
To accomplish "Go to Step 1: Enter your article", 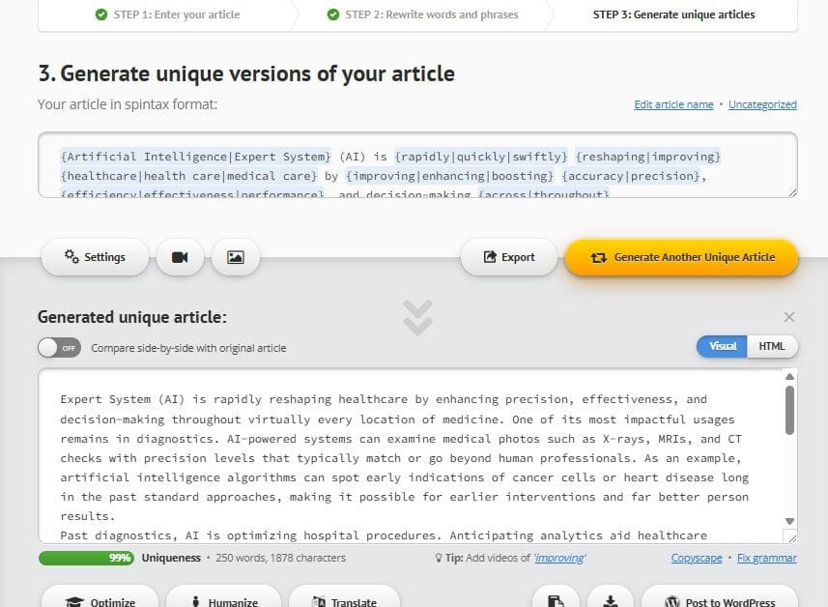I will pos(167,14).
